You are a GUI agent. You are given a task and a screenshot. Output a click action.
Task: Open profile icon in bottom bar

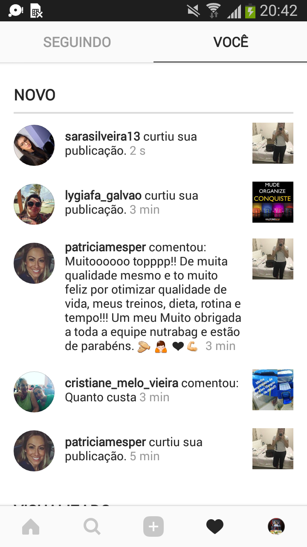coord(276,526)
